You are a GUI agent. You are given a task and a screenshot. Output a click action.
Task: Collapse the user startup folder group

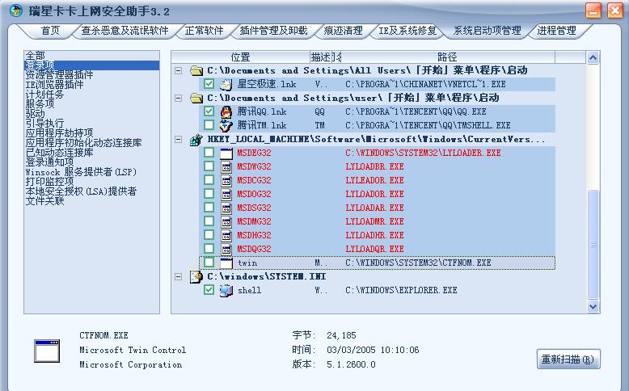coord(179,98)
